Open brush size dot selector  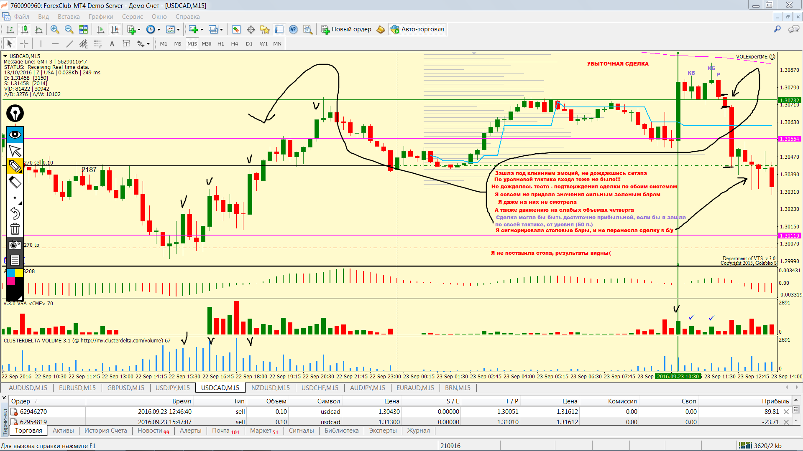pyautogui.click(x=15, y=198)
